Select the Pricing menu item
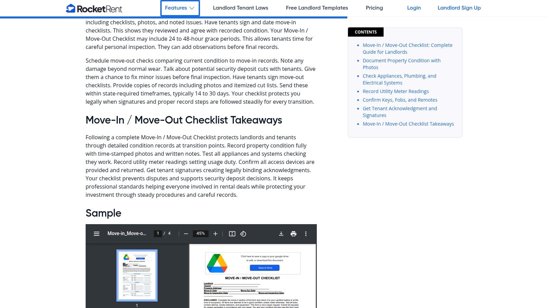 (x=374, y=8)
